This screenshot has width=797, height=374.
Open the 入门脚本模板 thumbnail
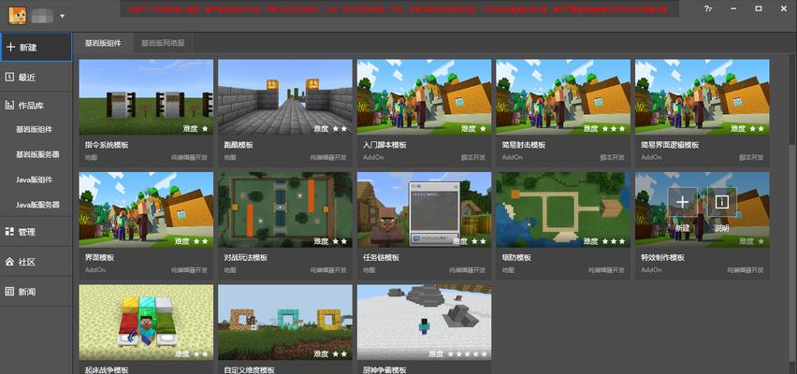coord(425,97)
